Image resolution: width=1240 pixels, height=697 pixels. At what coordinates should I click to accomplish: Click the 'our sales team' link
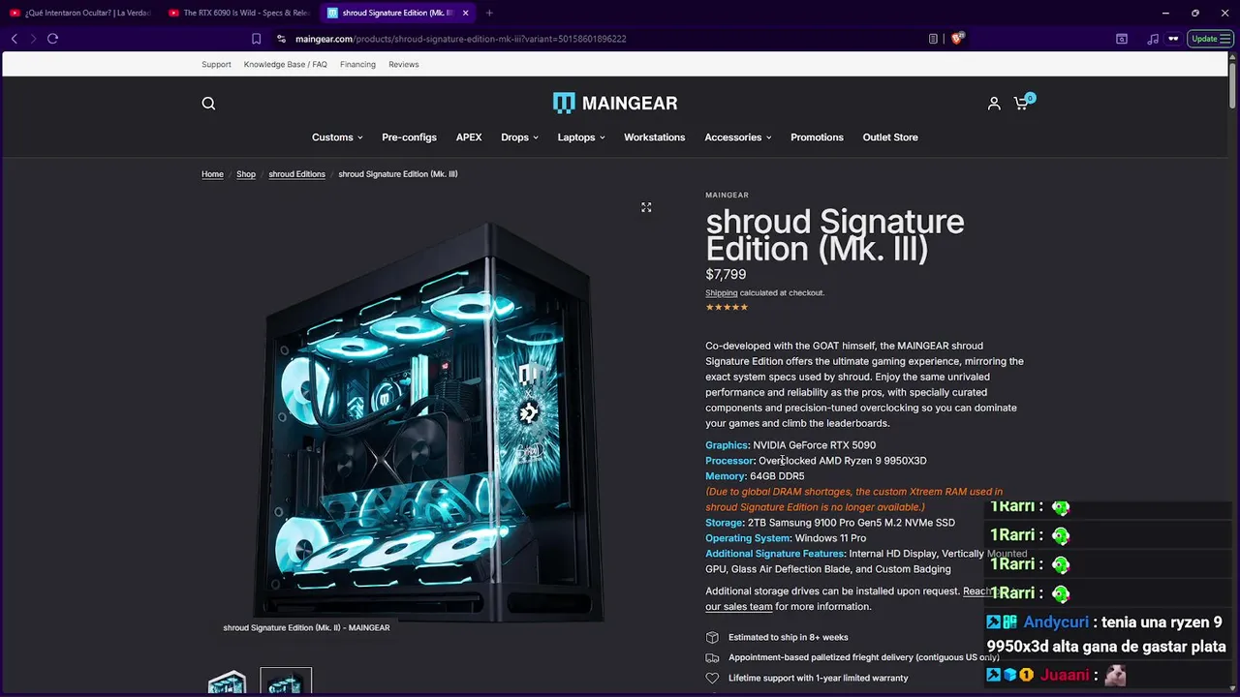tap(739, 607)
